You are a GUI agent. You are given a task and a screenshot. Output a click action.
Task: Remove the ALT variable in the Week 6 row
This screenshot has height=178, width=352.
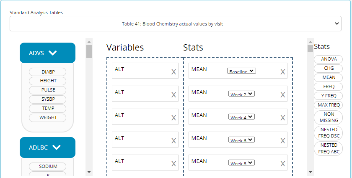click(173, 141)
